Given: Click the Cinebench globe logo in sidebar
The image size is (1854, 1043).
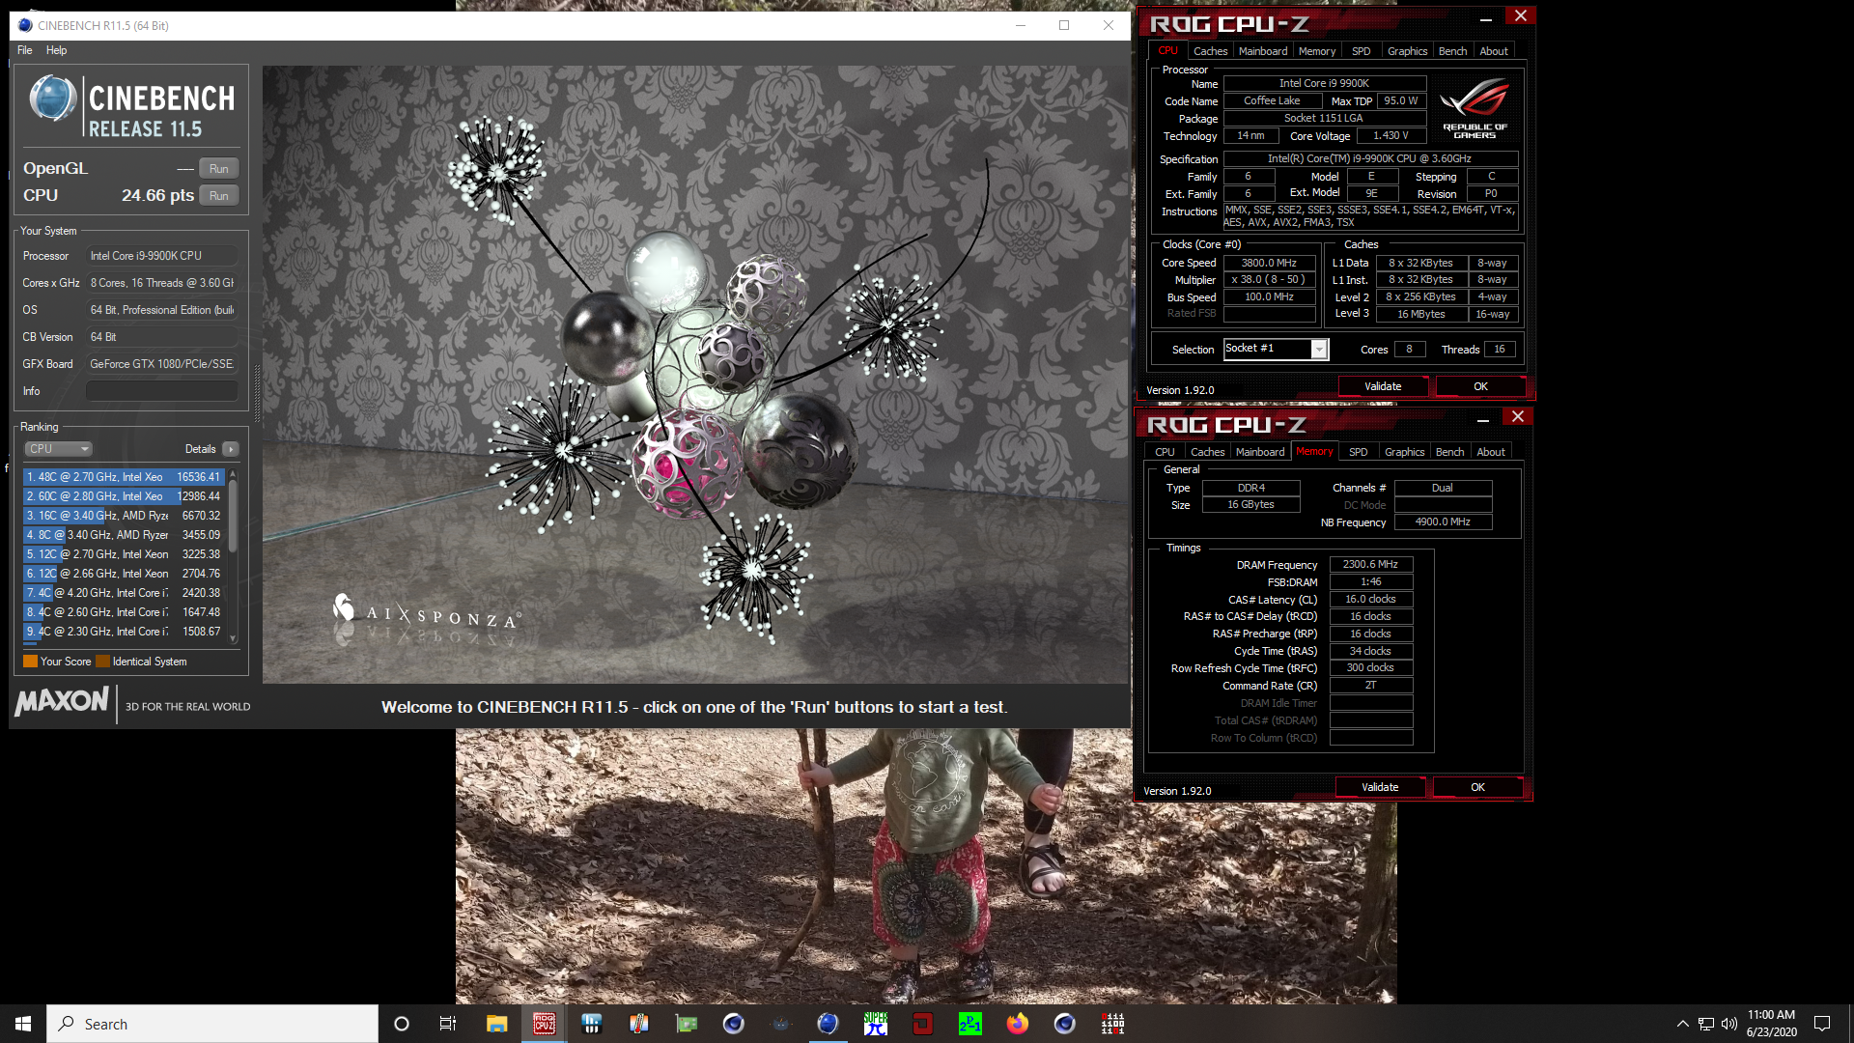Looking at the screenshot, I should click(52, 99).
